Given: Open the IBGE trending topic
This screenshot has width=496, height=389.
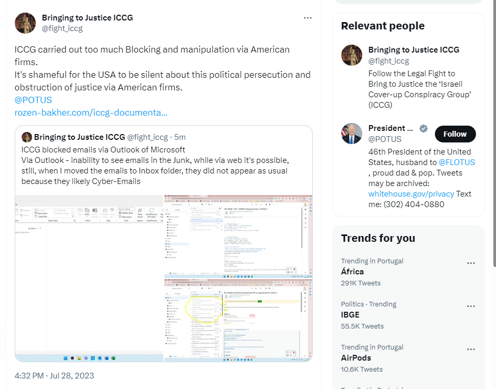Looking at the screenshot, I should click(x=350, y=315).
